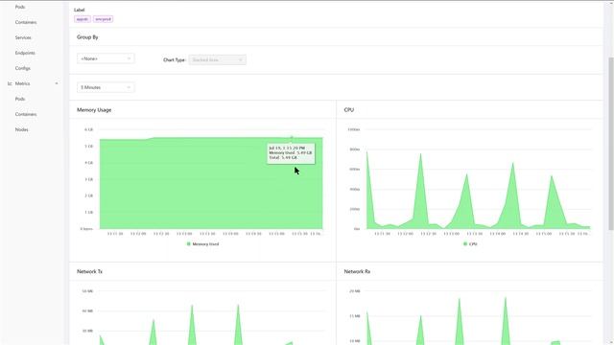Select Pods under the Metrics section
Viewport: 614px width, 345px height.
pos(20,99)
